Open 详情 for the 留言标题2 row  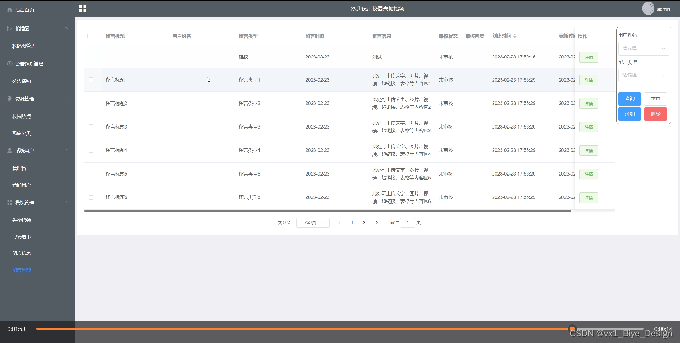coord(588,103)
